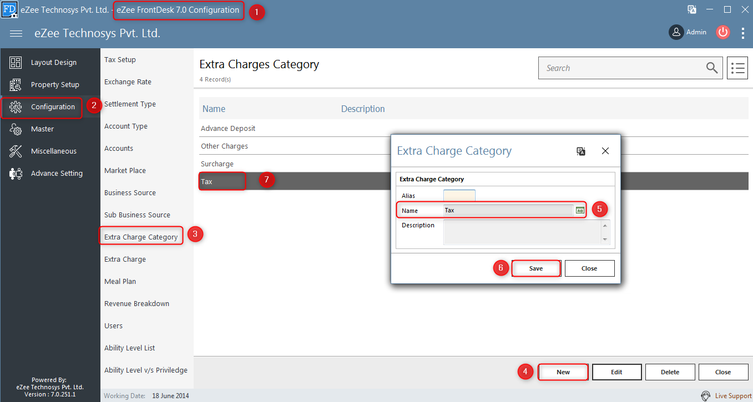Open Meal Plan in submenu

click(x=120, y=282)
